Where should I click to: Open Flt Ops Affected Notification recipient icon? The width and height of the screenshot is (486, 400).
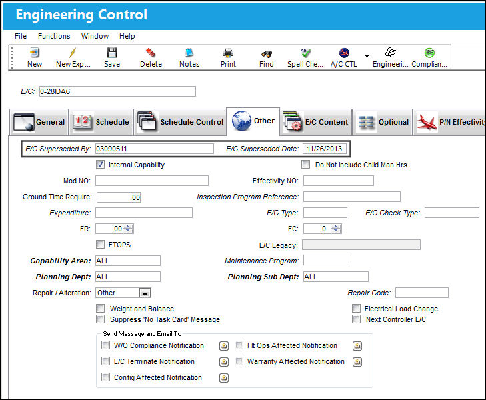(357, 346)
